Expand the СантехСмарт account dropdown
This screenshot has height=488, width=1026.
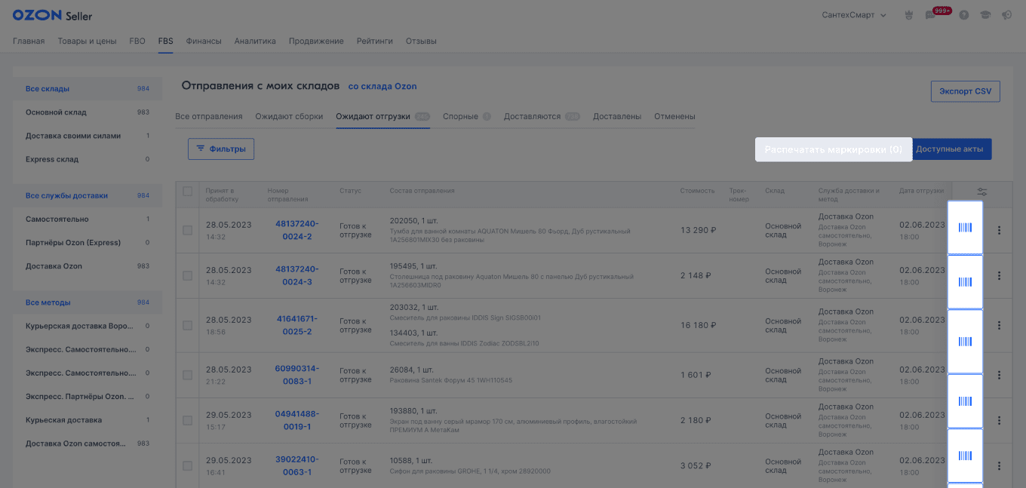coord(853,15)
